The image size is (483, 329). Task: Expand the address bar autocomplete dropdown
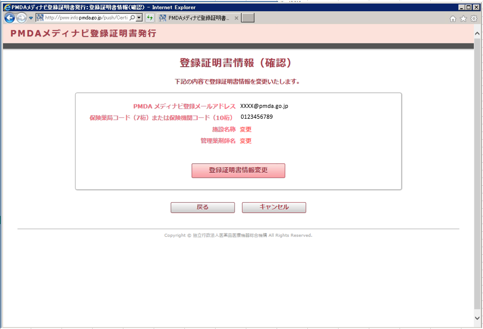139,18
